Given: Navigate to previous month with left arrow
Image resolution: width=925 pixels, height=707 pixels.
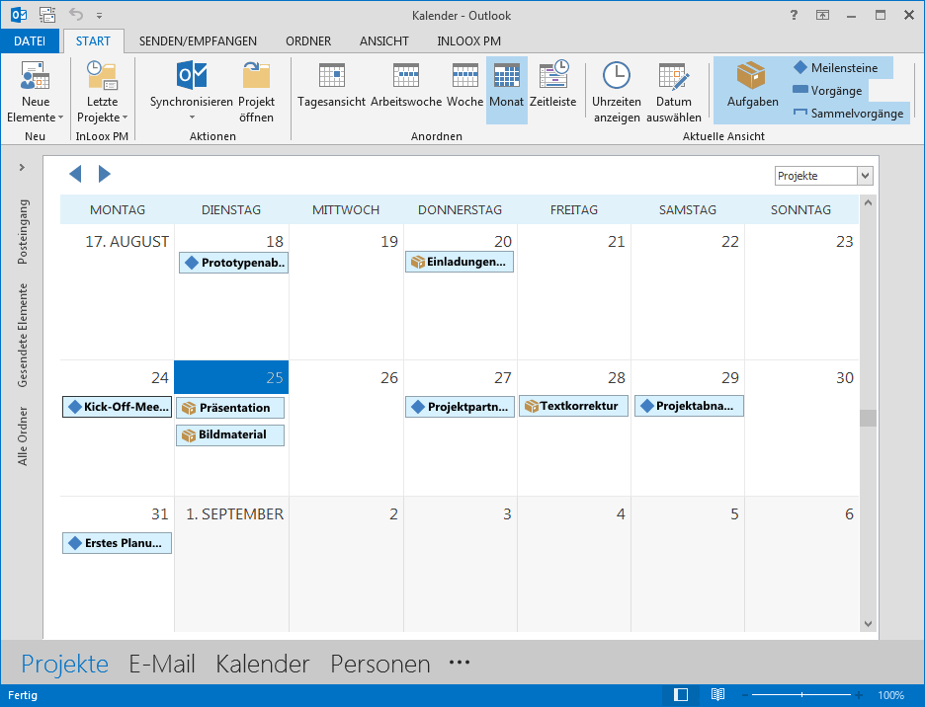Looking at the screenshot, I should tap(75, 175).
